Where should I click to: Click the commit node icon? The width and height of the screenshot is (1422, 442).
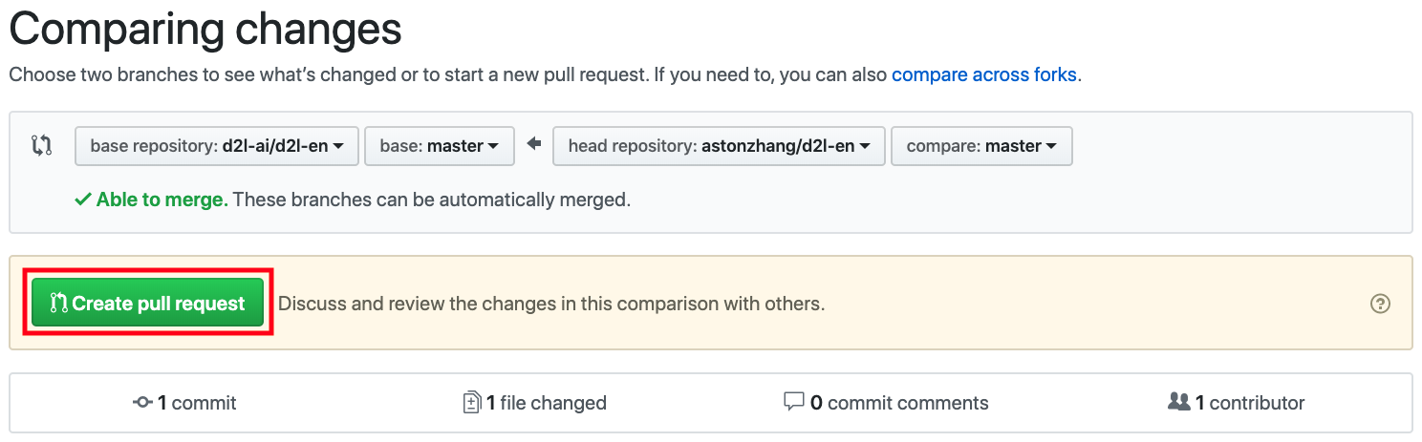coord(142,403)
